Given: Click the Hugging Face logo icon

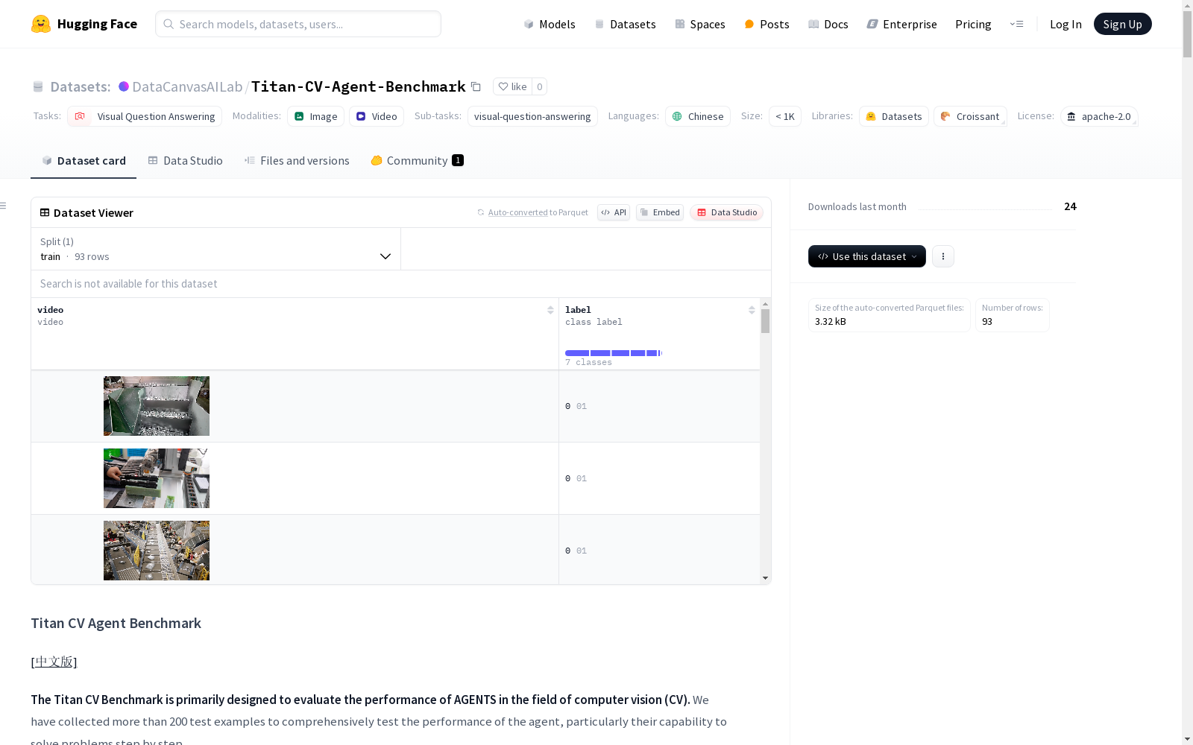Looking at the screenshot, I should tap(41, 24).
